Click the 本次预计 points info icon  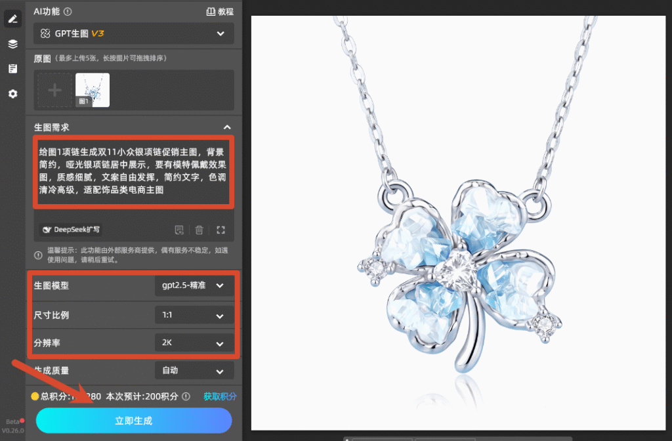[186, 396]
